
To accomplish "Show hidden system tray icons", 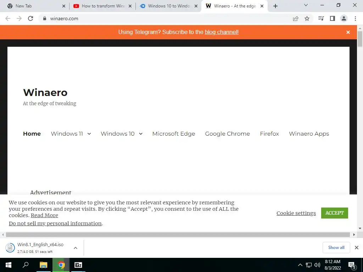I will [300, 265].
